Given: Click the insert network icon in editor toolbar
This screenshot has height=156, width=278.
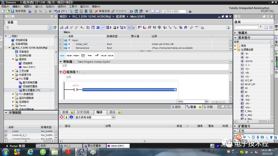Looking at the screenshot, I should [x=62, y=27].
